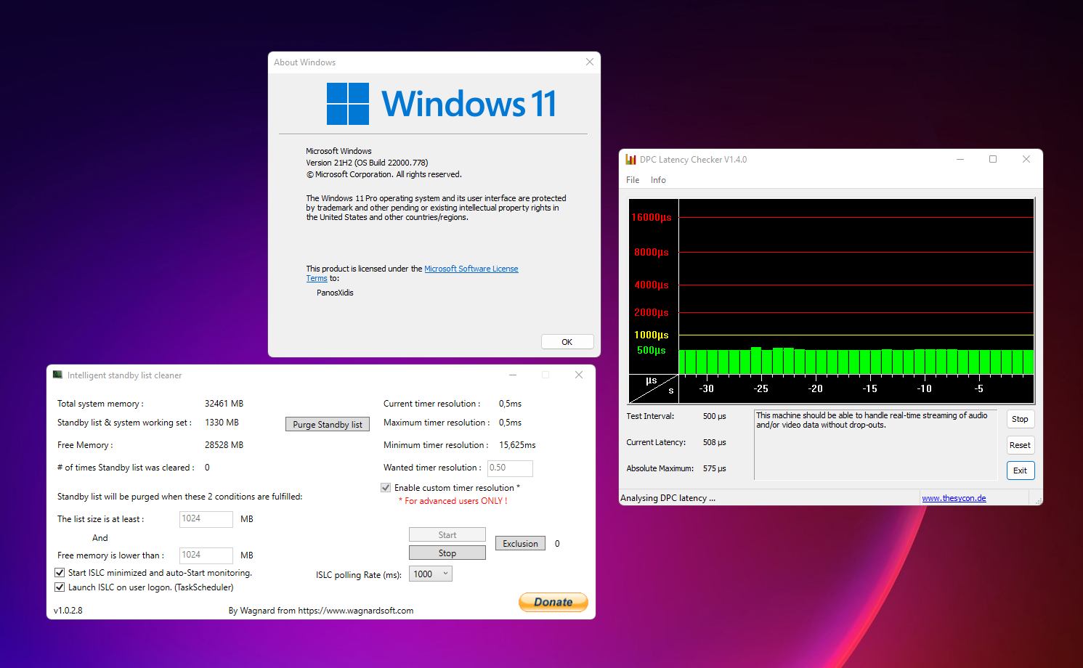
Task: Click the Intelligent standby list cleaner title icon
Action: 57,375
